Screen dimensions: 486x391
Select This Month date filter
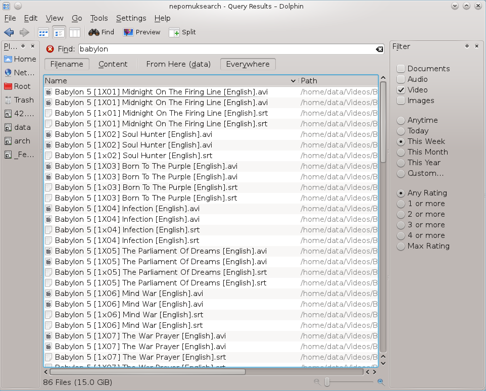[x=422, y=152]
